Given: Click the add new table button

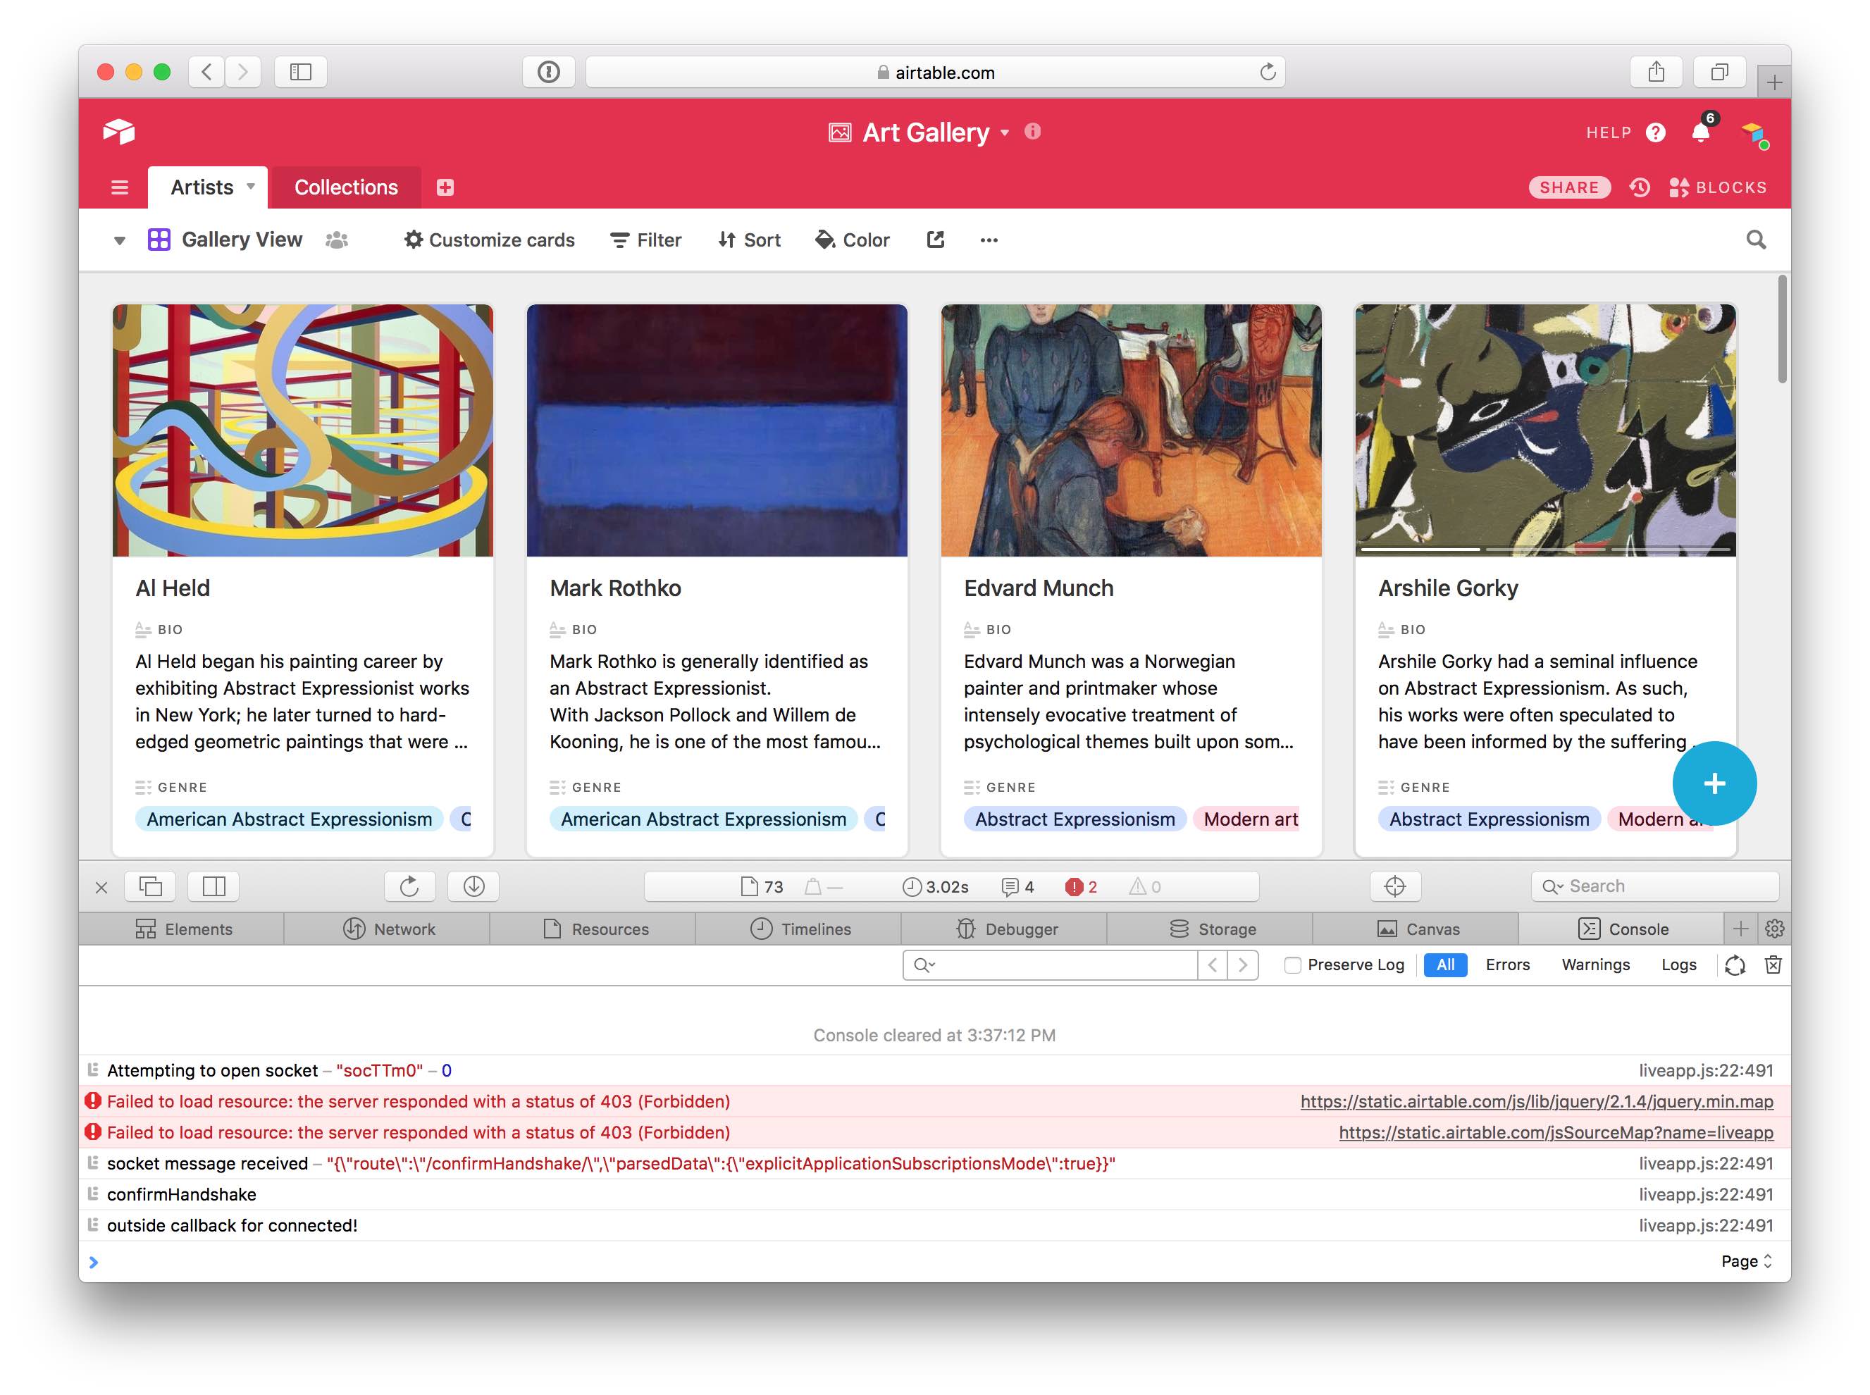Looking at the screenshot, I should 445,186.
